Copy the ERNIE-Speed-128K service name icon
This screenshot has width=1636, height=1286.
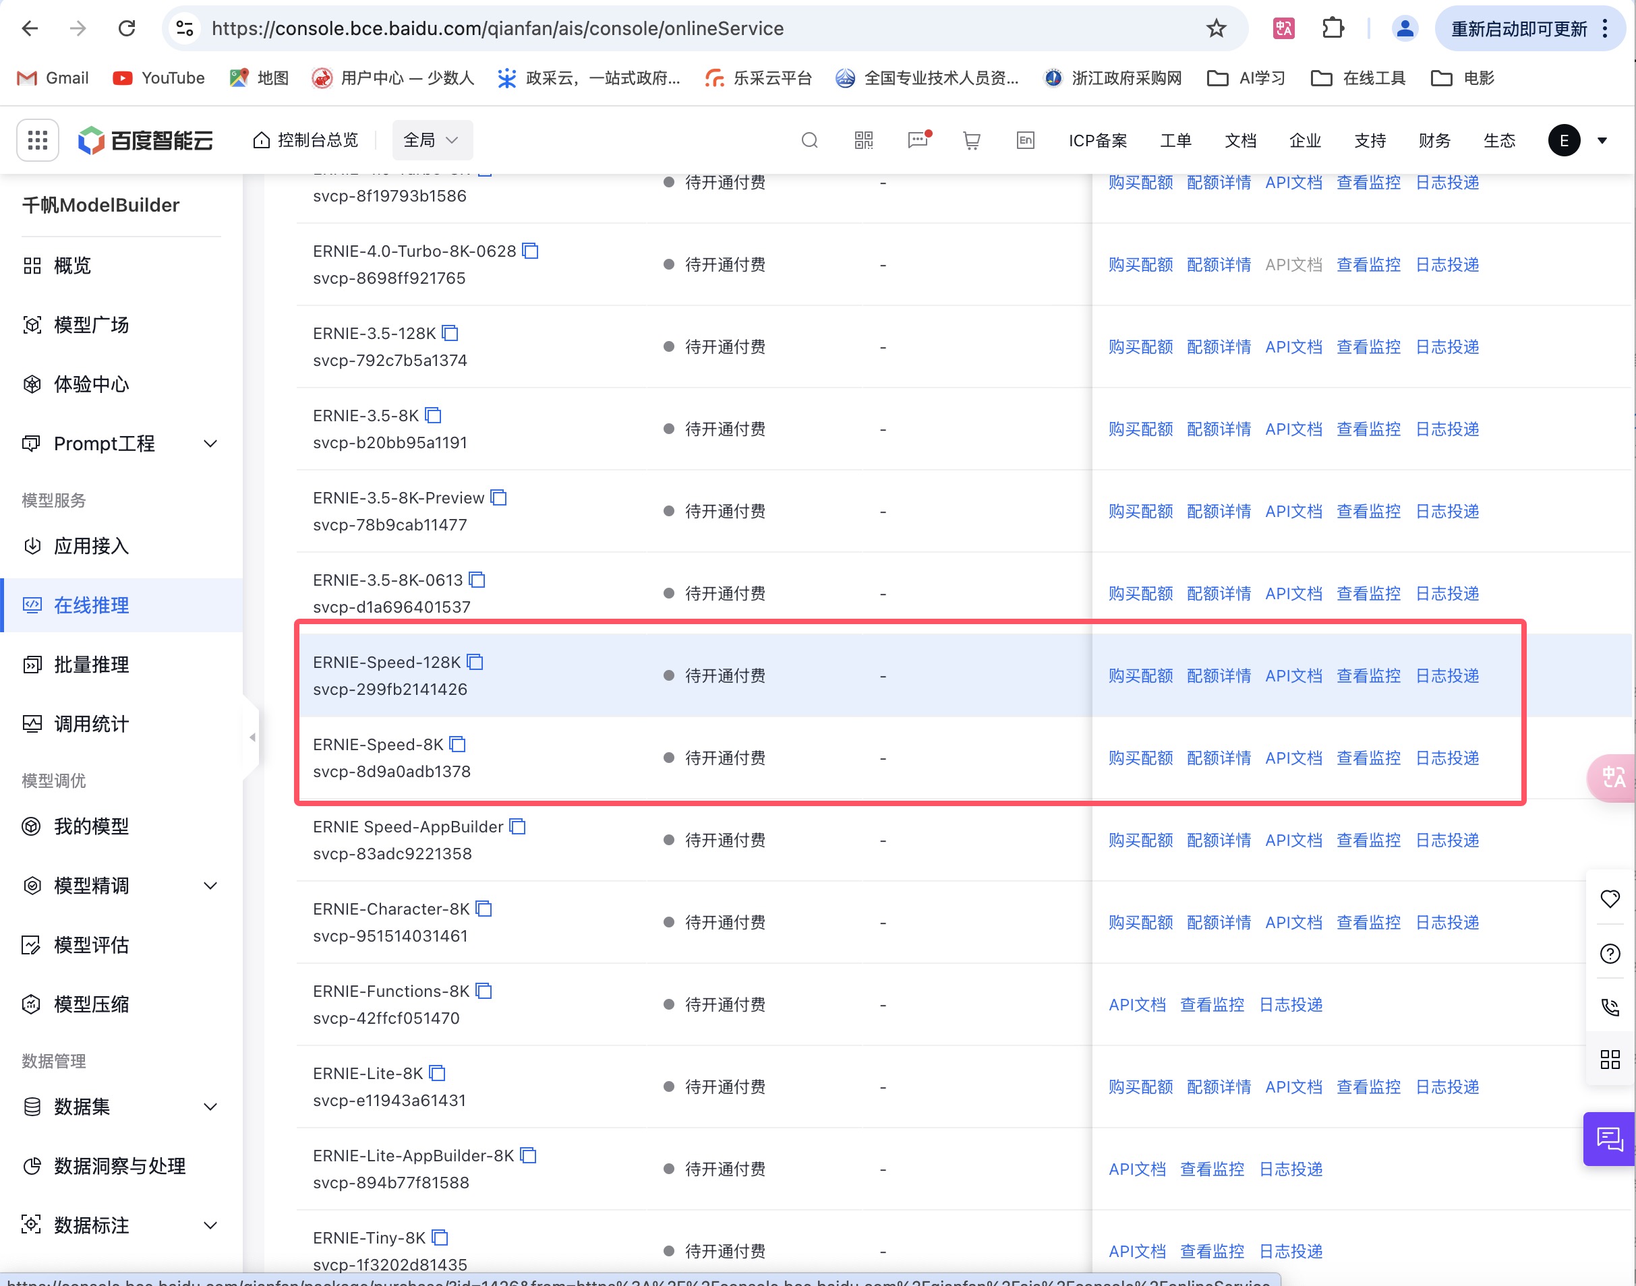[475, 662]
